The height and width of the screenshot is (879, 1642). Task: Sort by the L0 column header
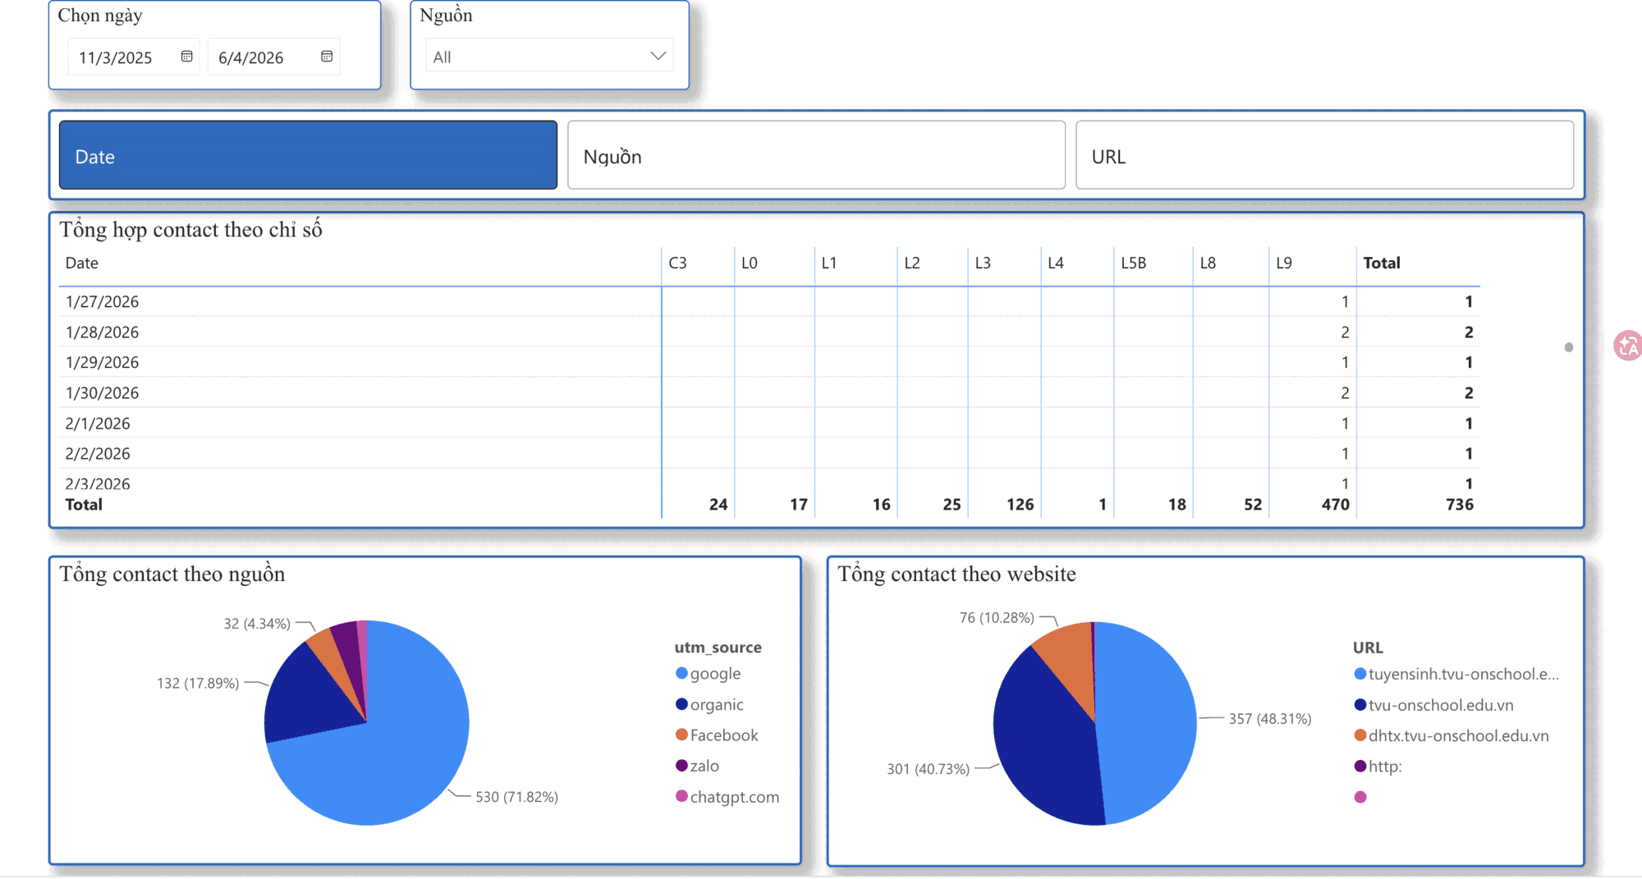point(750,263)
